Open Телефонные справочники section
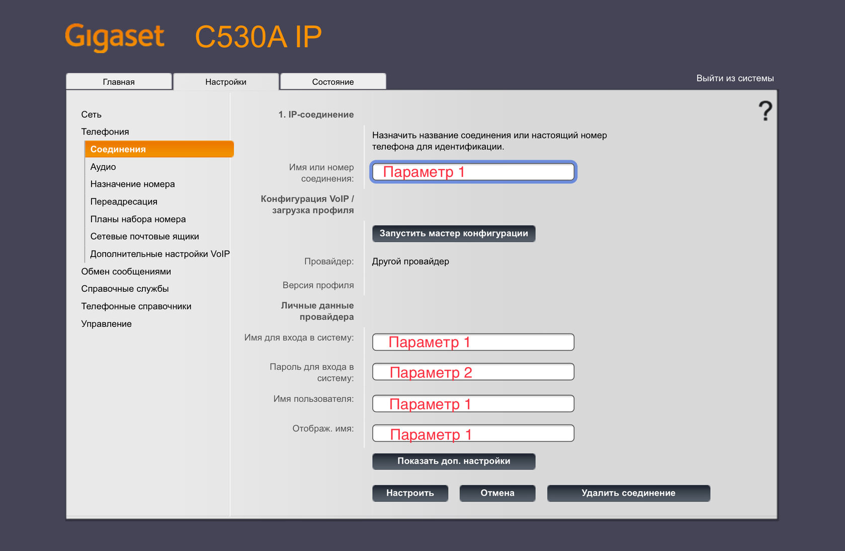The image size is (845, 551). pyautogui.click(x=136, y=306)
